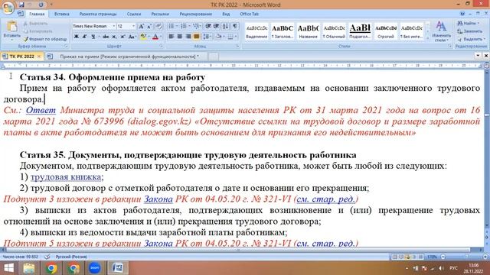Screen dimensions: 490x275
Task: Open the Times New Roman font dropdown
Action: tap(114, 26)
